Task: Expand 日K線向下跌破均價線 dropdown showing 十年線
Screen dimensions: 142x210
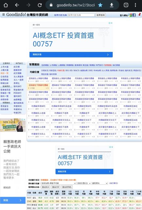Action: click(x=38, y=88)
